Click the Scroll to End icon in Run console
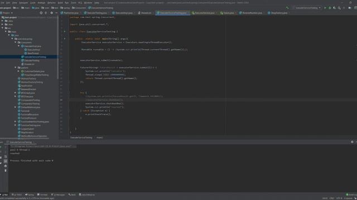The width and height of the screenshot is (357, 200). [x=6, y=161]
